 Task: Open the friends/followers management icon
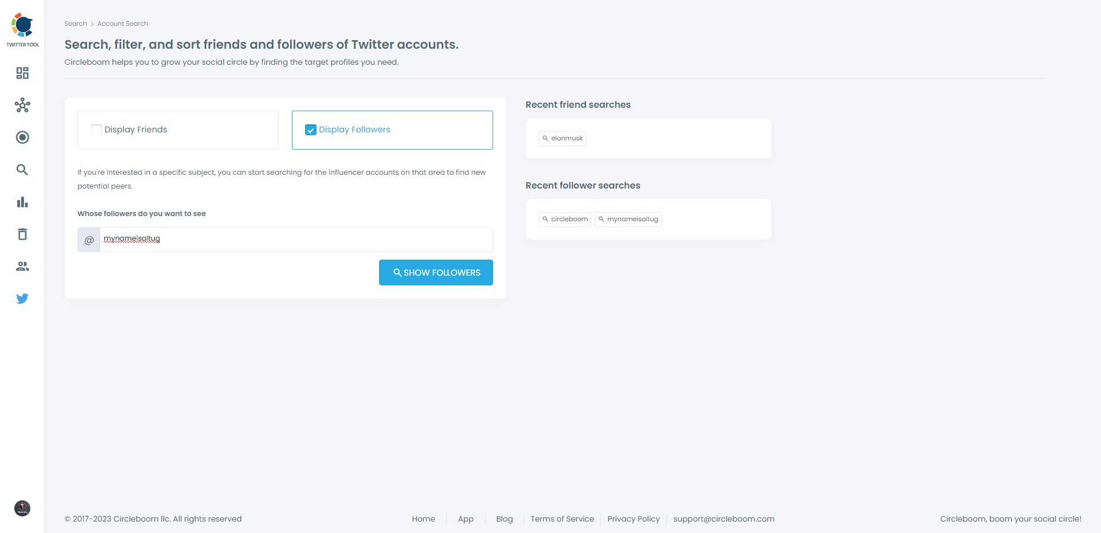[x=22, y=266]
